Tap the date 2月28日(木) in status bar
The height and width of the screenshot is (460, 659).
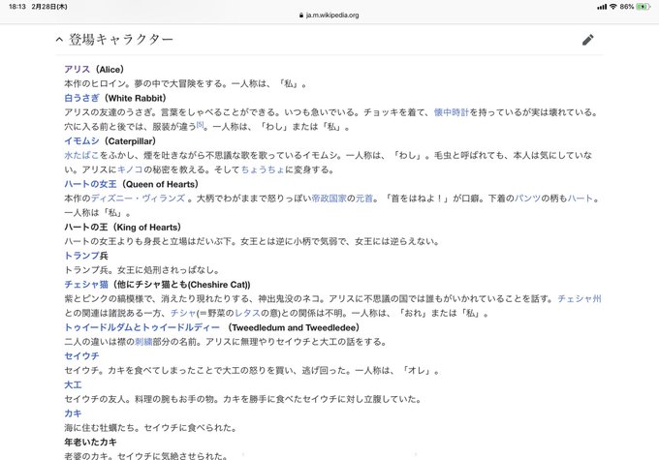(x=49, y=7)
